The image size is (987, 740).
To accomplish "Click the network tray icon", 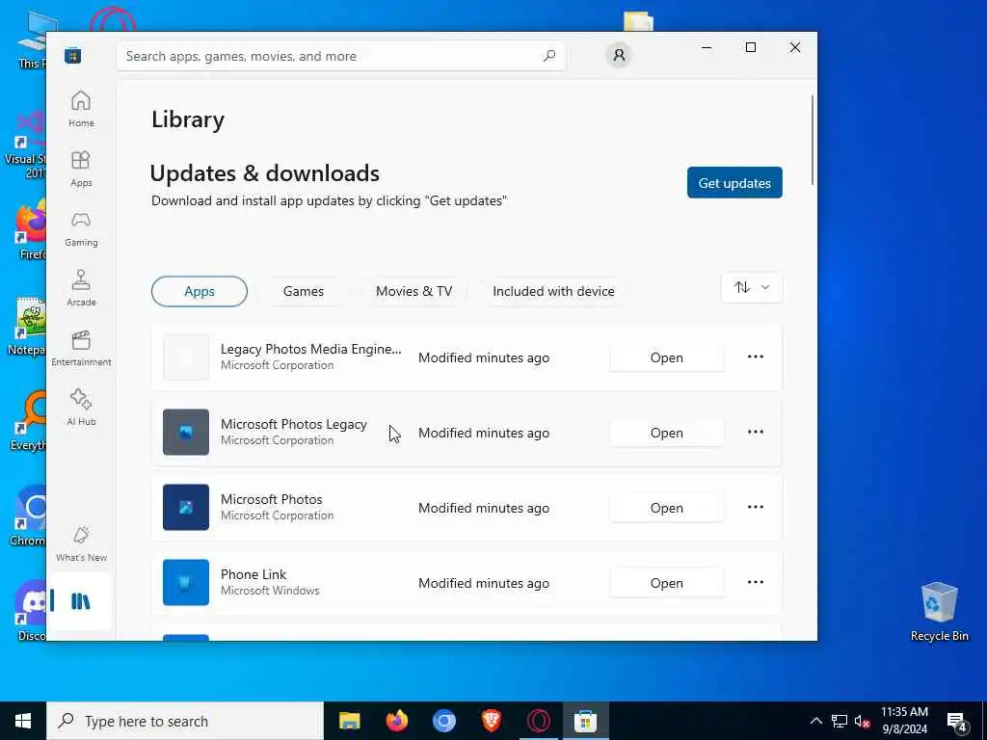I will pos(839,722).
